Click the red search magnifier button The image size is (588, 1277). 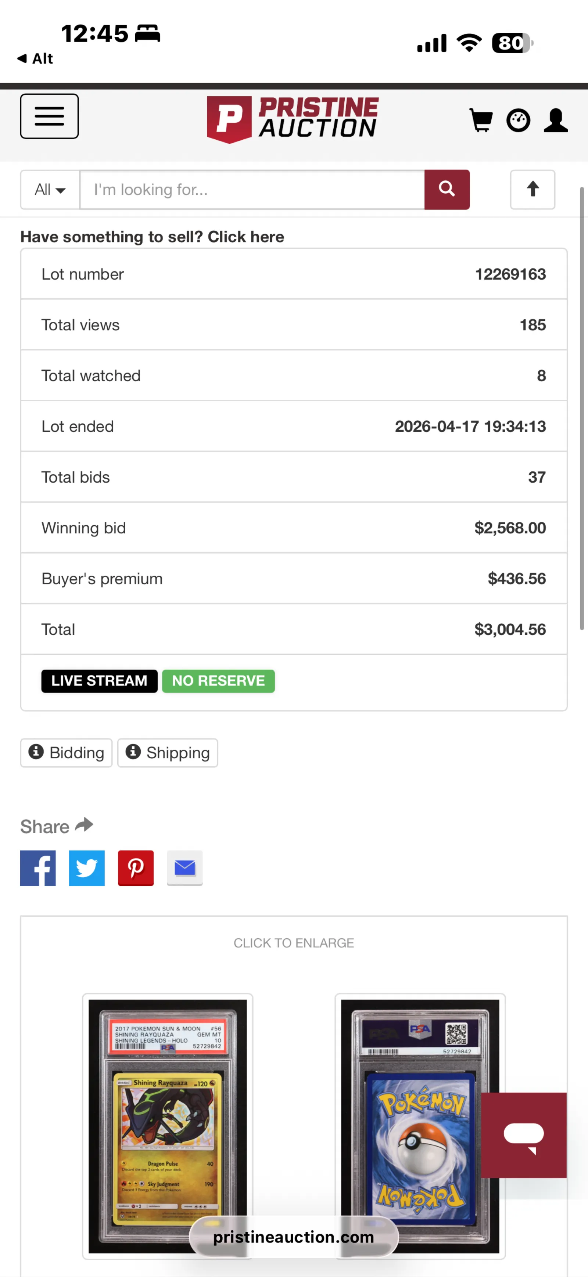(447, 189)
